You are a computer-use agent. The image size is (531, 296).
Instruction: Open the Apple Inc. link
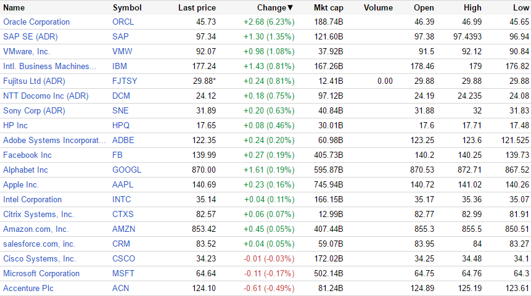pos(21,185)
